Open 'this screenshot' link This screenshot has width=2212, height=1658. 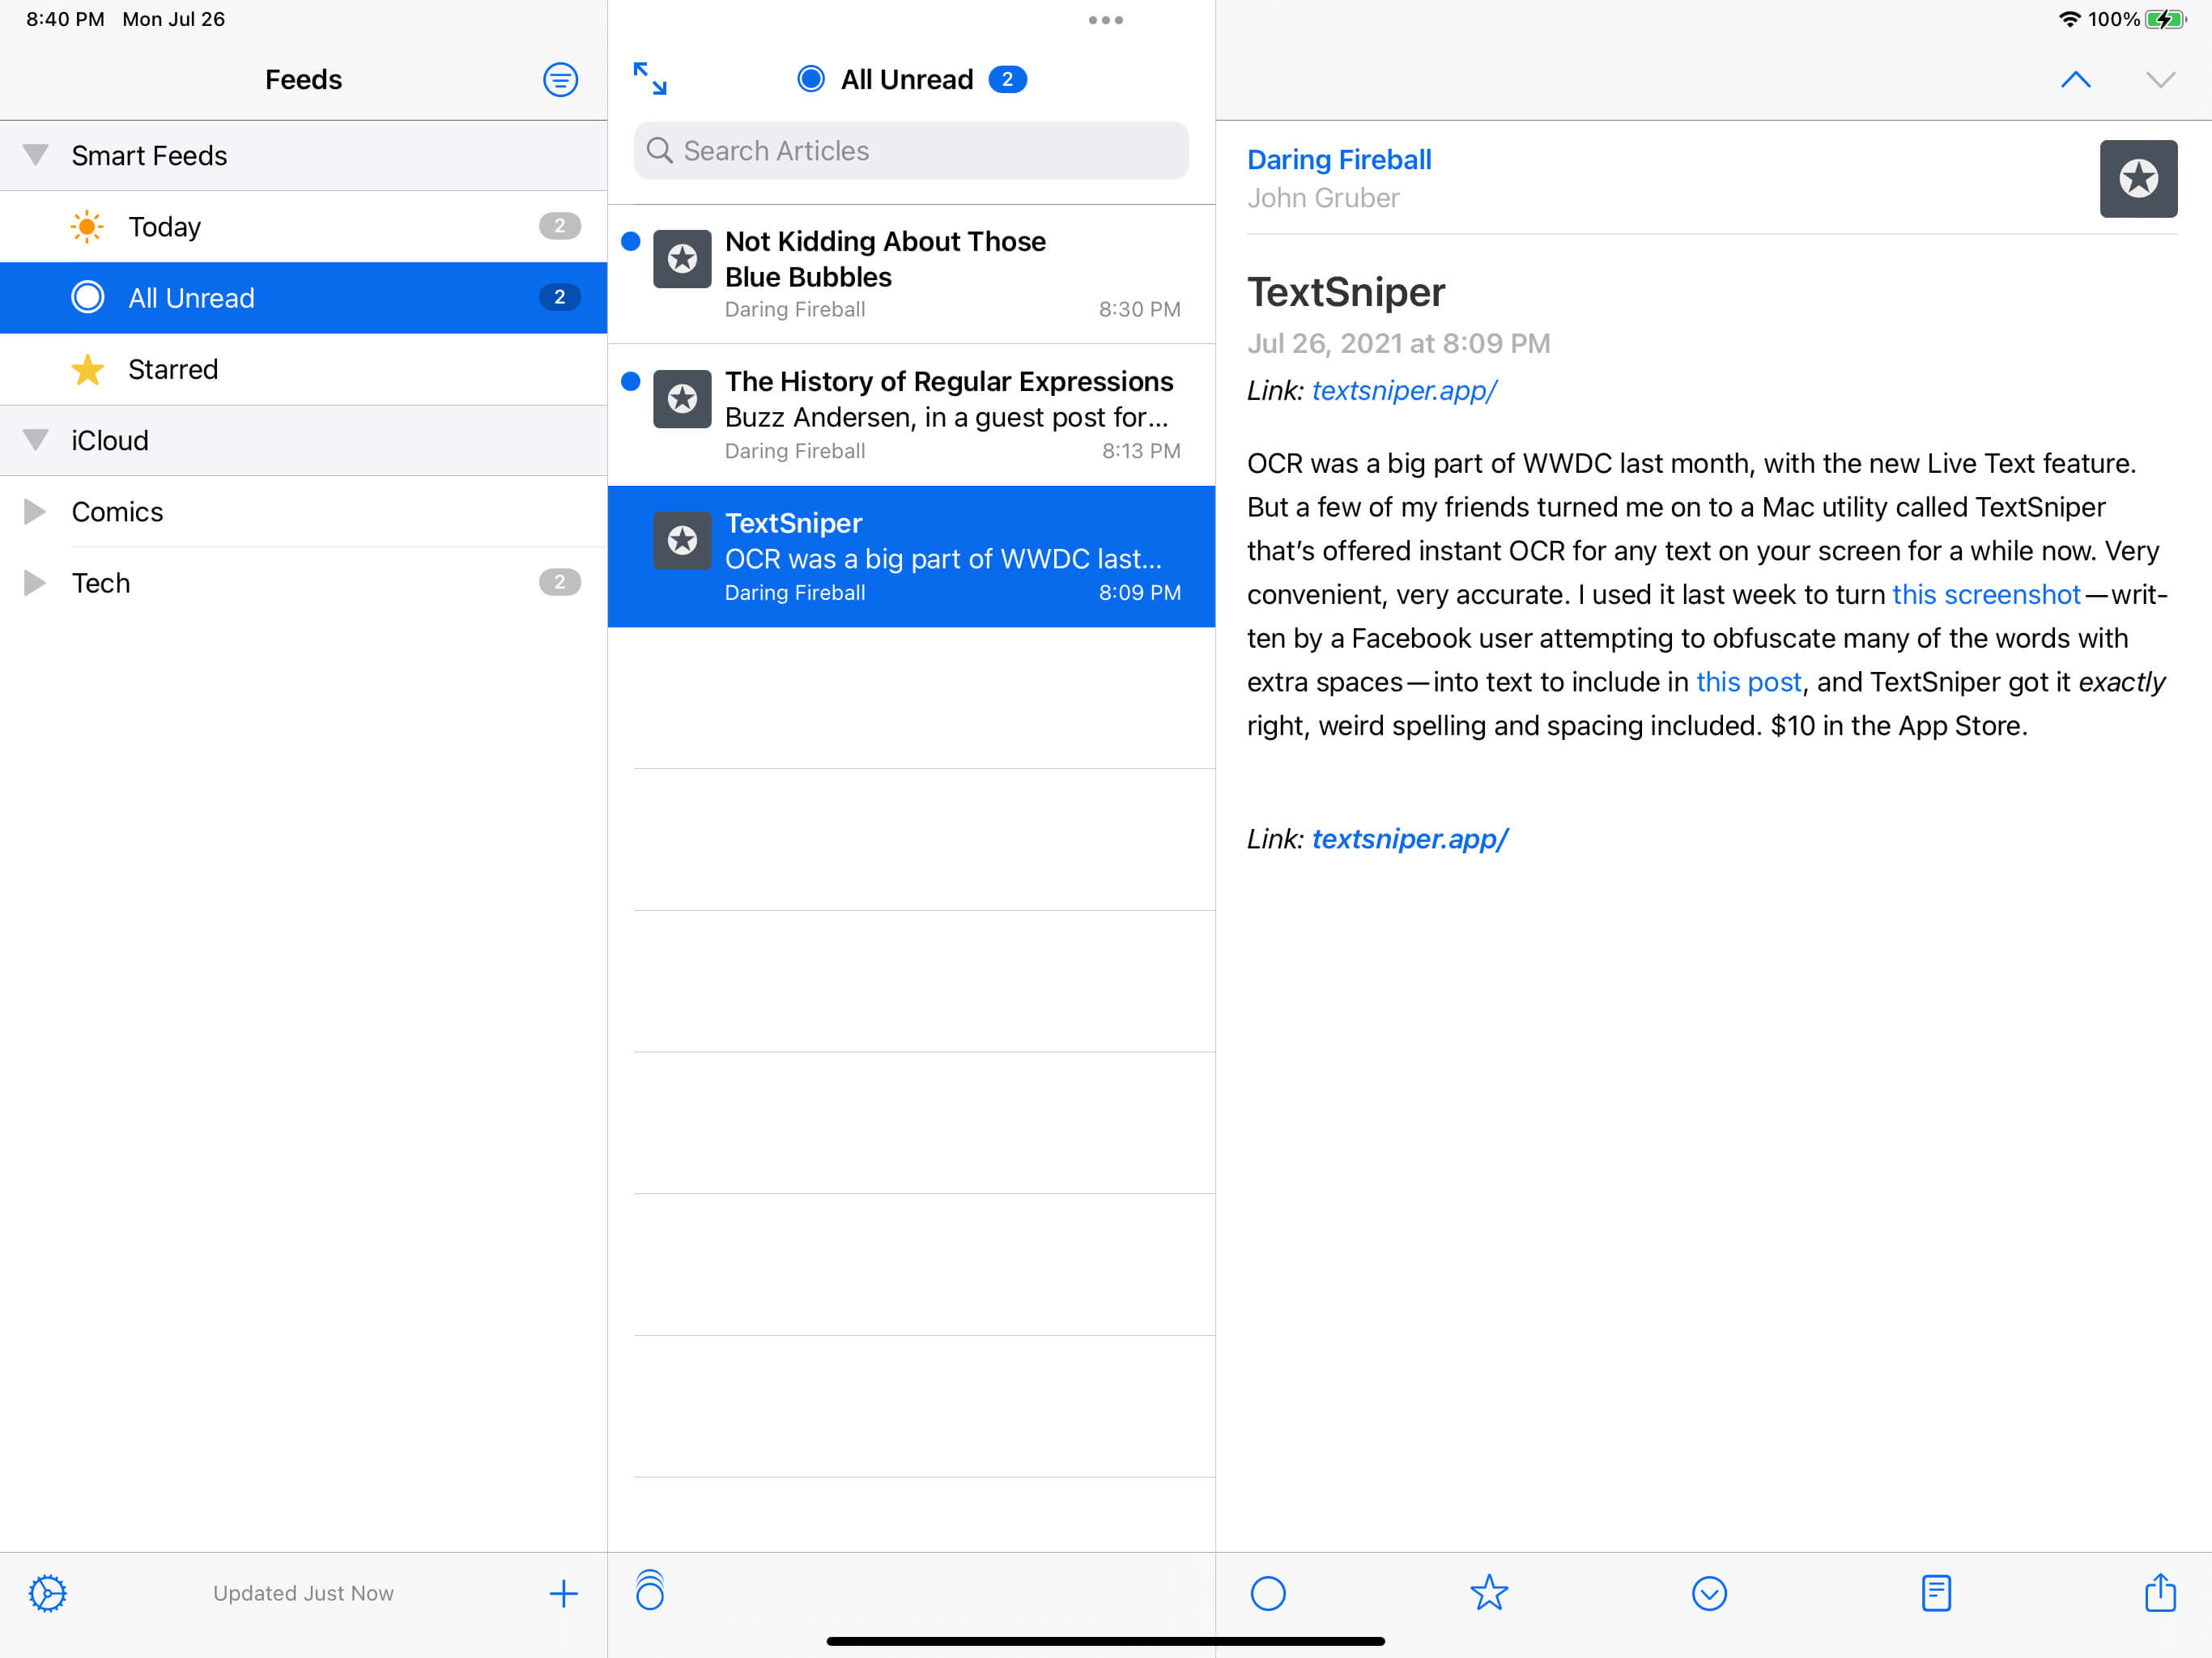pos(1986,595)
